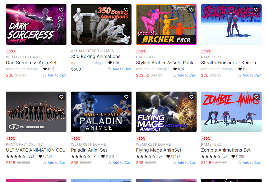Viewport: 267px width, 182px height.
Task: Click cart icon for Stylish Archer Assets Pack
Action: point(174,75)
